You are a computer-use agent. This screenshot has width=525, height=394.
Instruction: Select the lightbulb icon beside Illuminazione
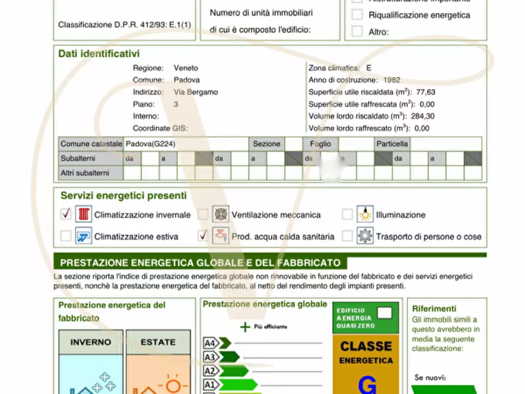click(x=365, y=214)
